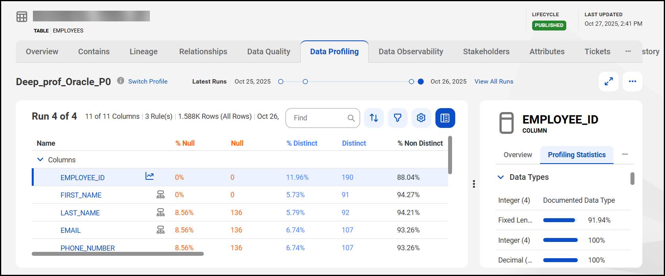Click the Integer (4) 100% progress bar
This screenshot has height=276, width=665.
click(560, 240)
